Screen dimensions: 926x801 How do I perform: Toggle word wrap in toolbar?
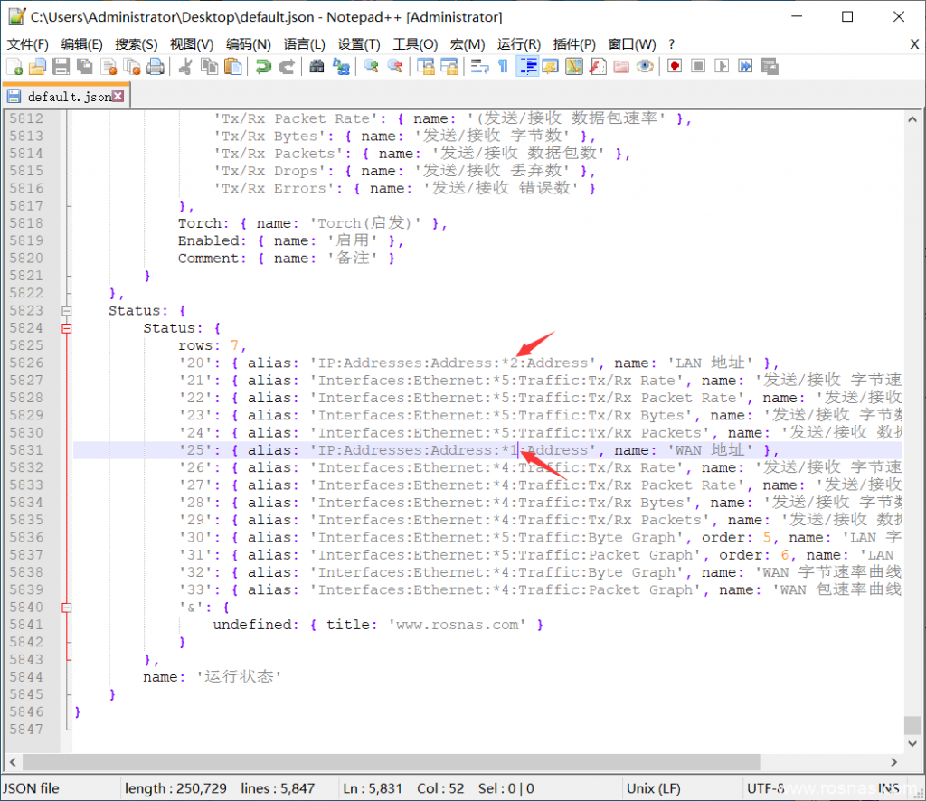(479, 66)
